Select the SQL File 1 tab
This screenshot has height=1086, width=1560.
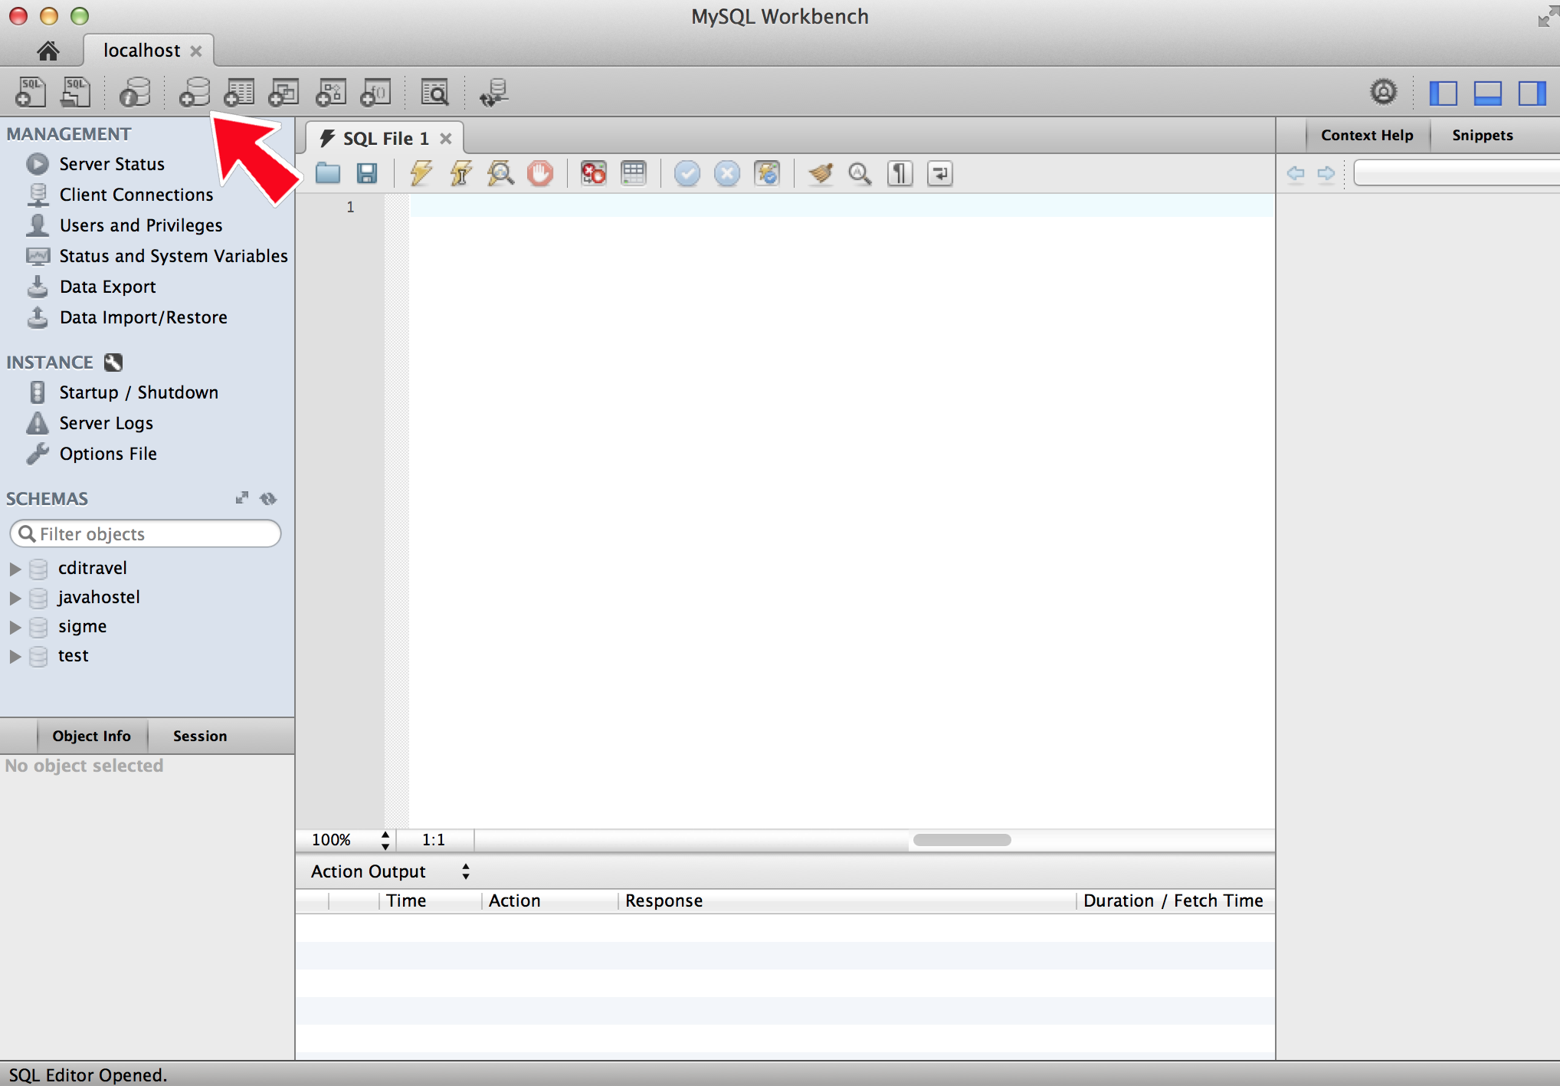[x=385, y=139]
